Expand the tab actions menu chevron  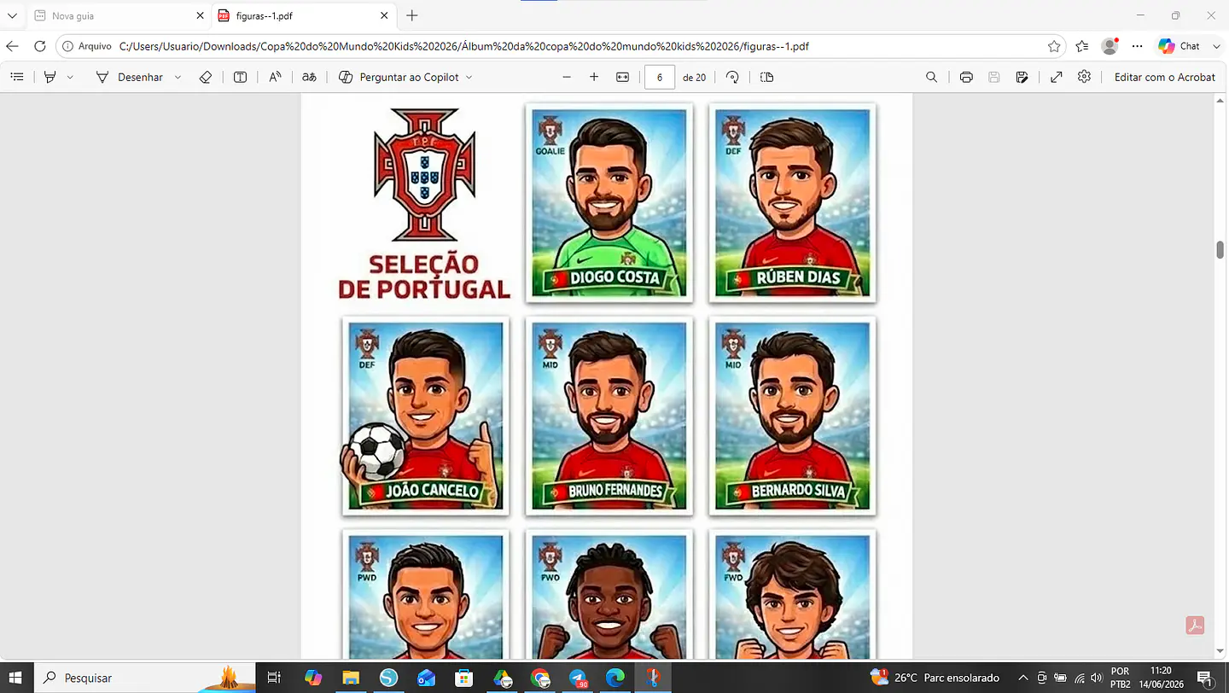pos(12,15)
